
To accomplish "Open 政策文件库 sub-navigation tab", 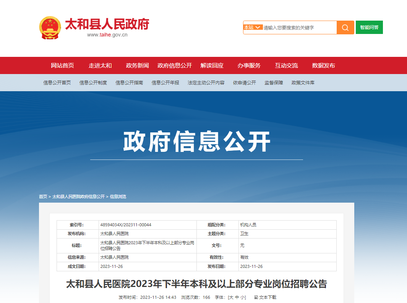I will tap(303, 83).
